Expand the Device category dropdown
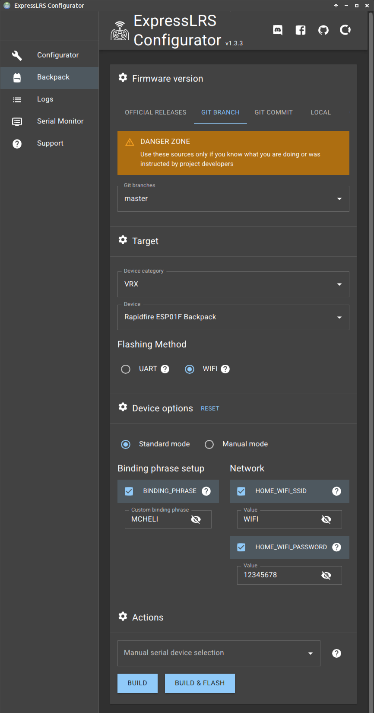Viewport: 374px width, 713px height. pos(233,284)
